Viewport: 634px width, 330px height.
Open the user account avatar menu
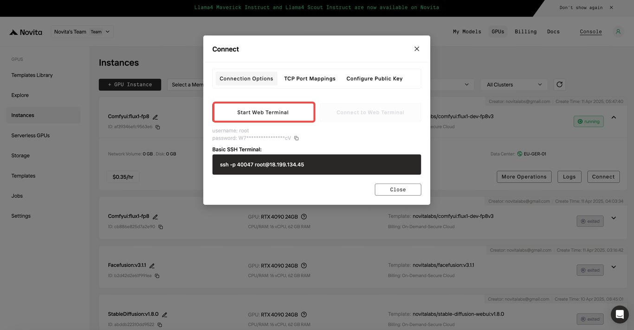618,32
